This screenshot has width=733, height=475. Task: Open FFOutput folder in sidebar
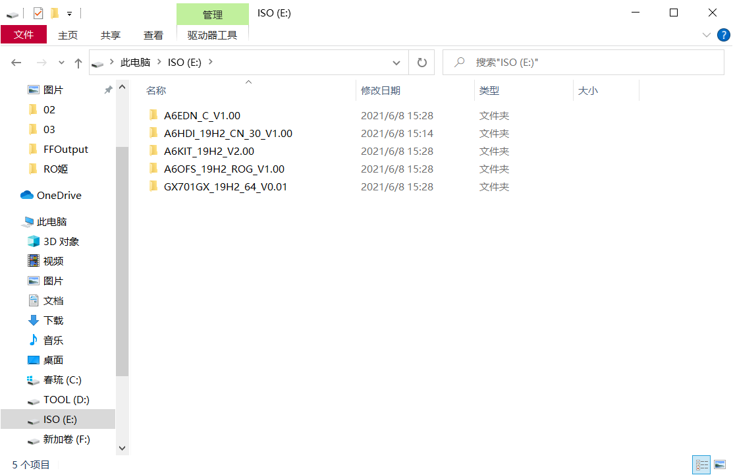65,149
